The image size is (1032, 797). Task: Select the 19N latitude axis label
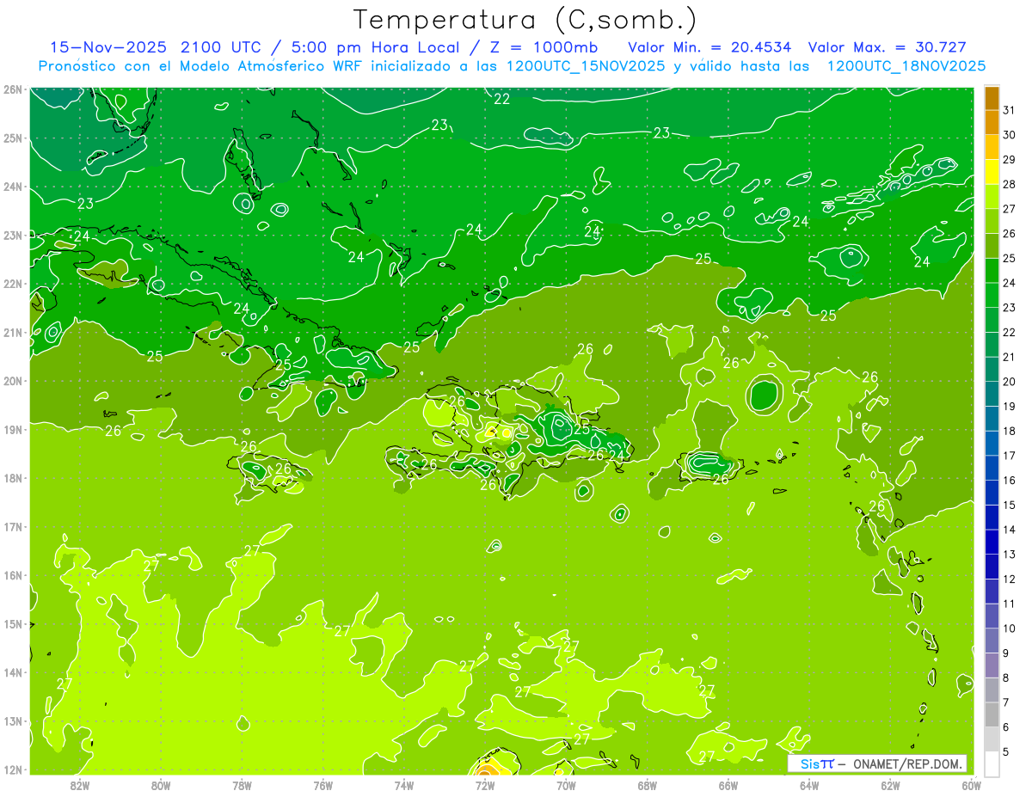(x=12, y=429)
